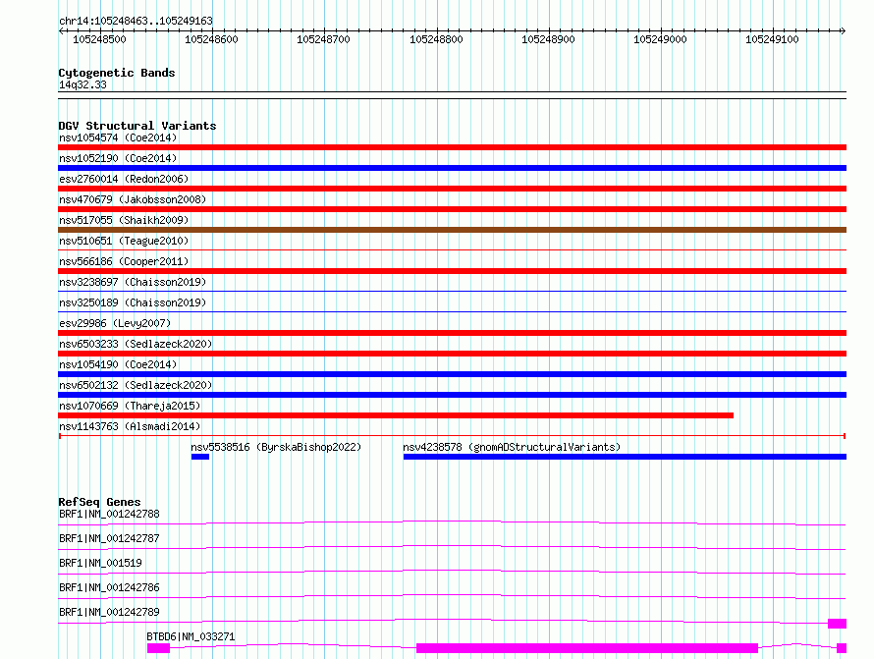Click ruler position 105248500
The height and width of the screenshot is (659, 874).
tap(100, 39)
